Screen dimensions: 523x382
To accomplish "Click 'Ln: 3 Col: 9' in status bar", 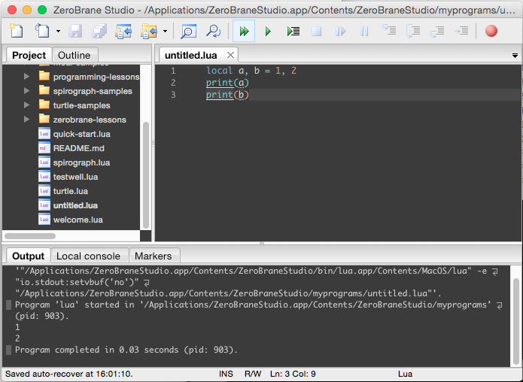I will click(293, 374).
